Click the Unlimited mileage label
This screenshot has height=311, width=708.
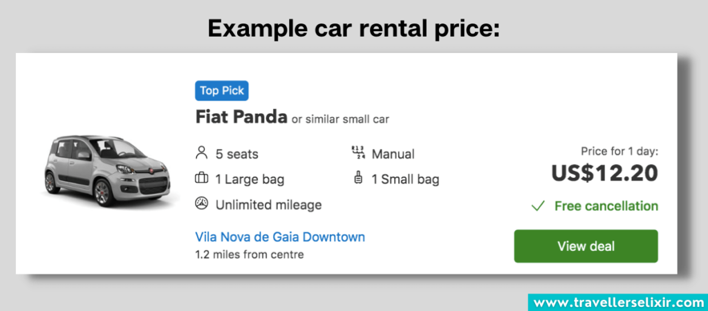pyautogui.click(x=268, y=205)
